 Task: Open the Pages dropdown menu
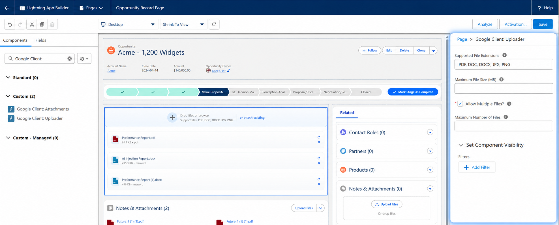(91, 8)
